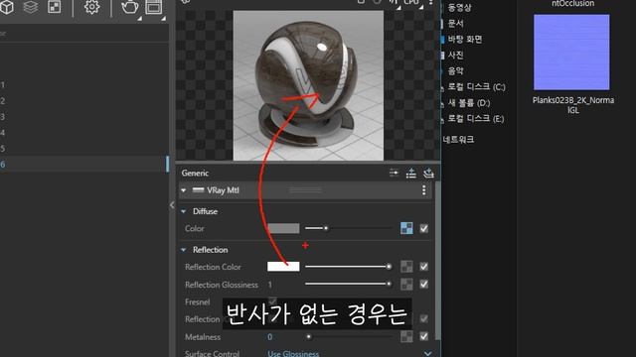Open 문서 in the file explorer sidebar
The height and width of the screenshot is (357, 636).
[x=456, y=23]
